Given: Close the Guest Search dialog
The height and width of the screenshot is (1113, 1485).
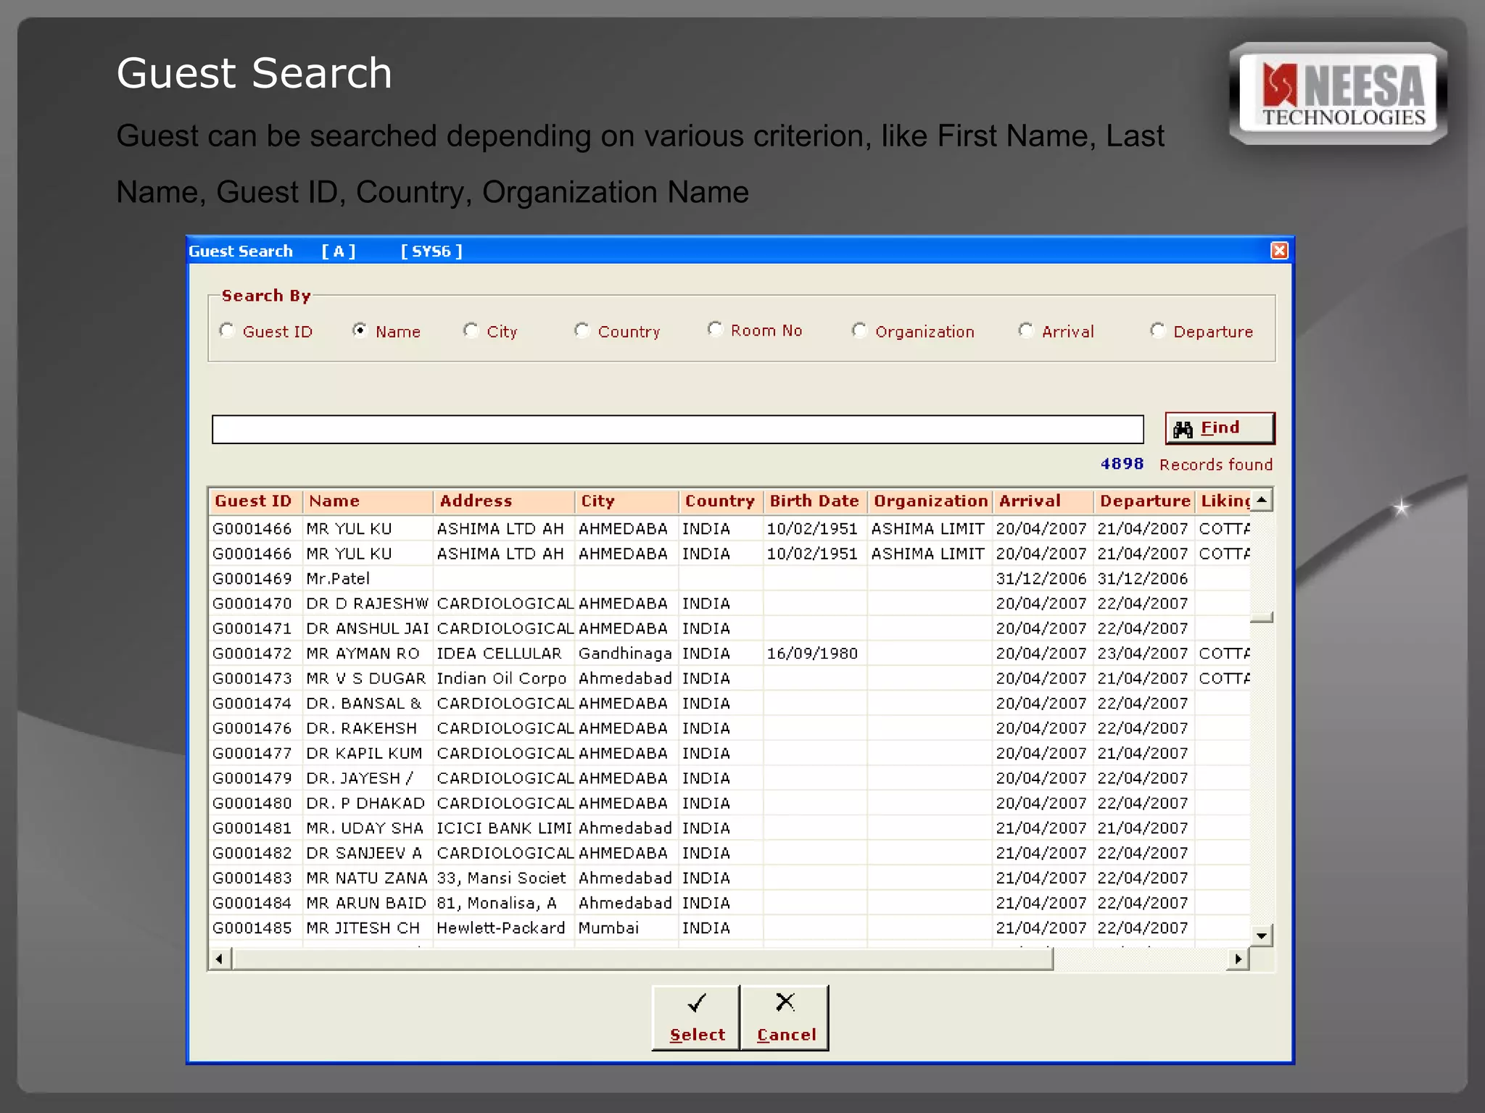Looking at the screenshot, I should tap(1279, 251).
